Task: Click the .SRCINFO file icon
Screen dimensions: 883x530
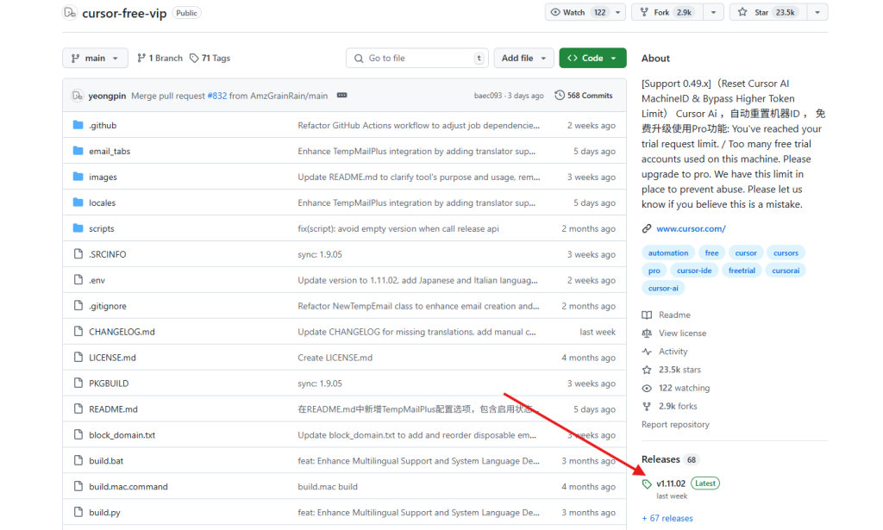Action: click(x=78, y=254)
